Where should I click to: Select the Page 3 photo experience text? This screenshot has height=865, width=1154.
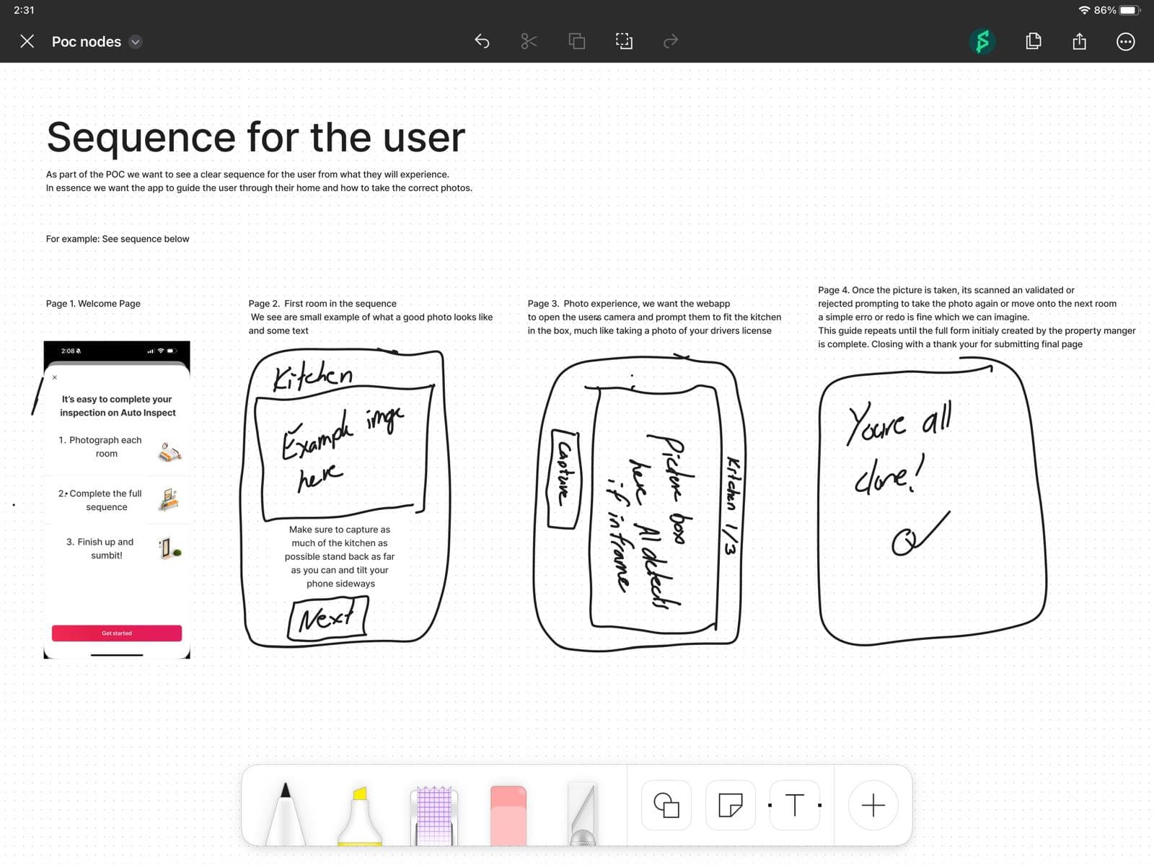[x=654, y=317]
